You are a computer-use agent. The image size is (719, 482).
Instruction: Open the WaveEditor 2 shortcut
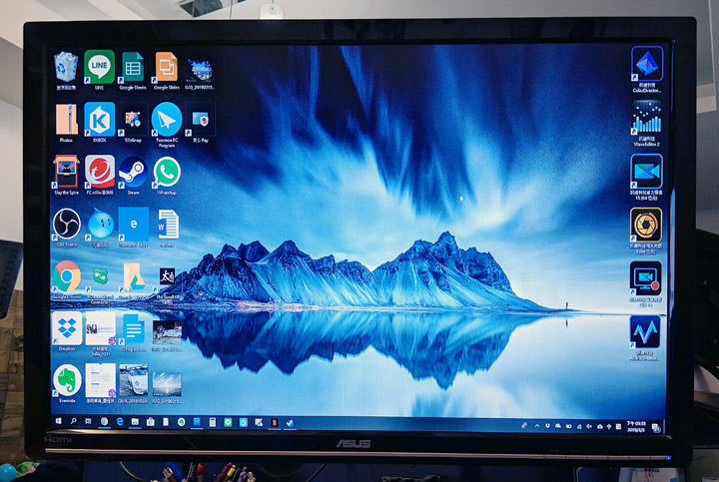(x=647, y=120)
